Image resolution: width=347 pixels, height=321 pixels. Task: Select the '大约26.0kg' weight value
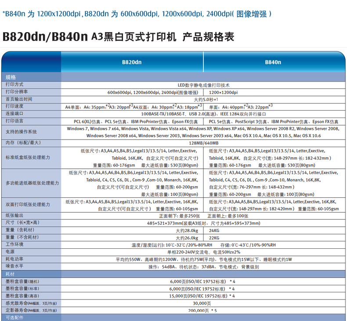pos(187,238)
